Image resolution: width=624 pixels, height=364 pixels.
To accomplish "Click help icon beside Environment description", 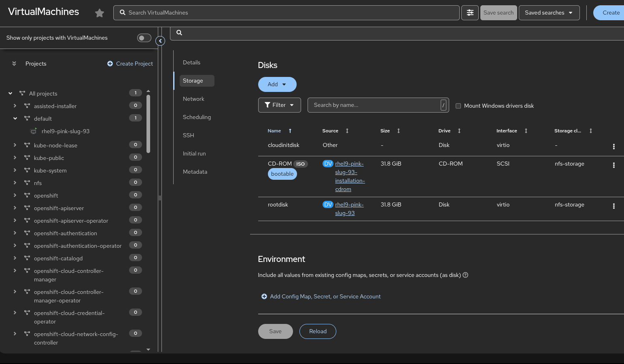I will pos(465,275).
